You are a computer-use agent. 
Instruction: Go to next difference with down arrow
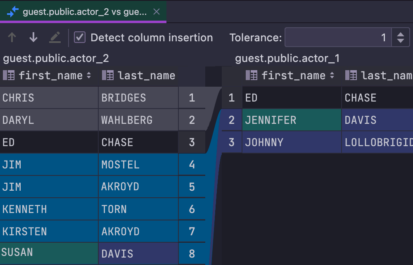coord(33,38)
